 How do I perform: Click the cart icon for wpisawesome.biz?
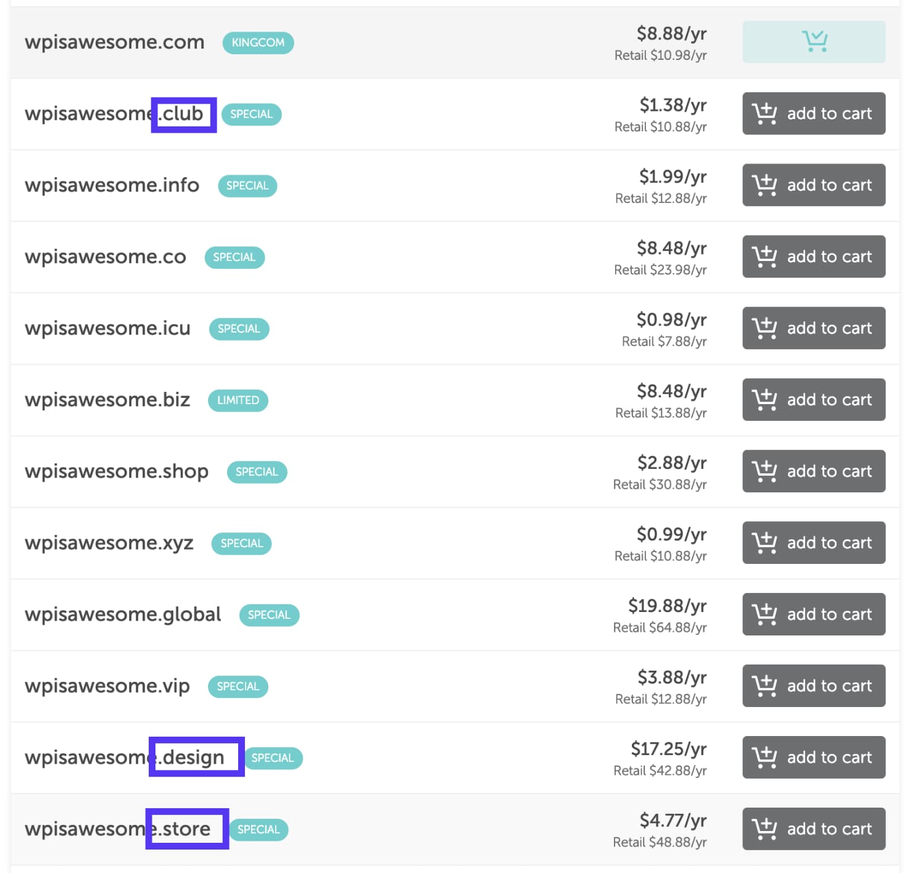[813, 399]
